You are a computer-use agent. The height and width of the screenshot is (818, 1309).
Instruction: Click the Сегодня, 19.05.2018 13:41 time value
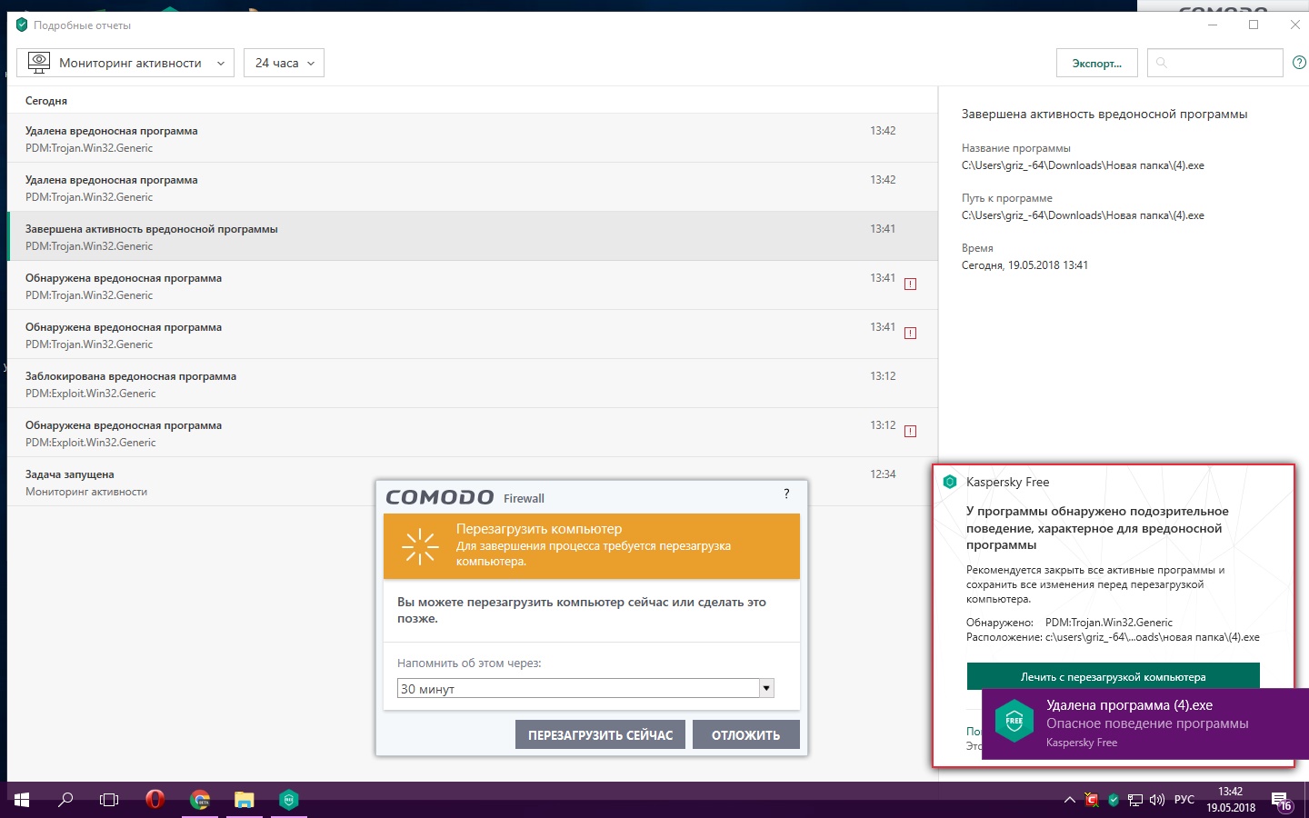(x=1024, y=265)
